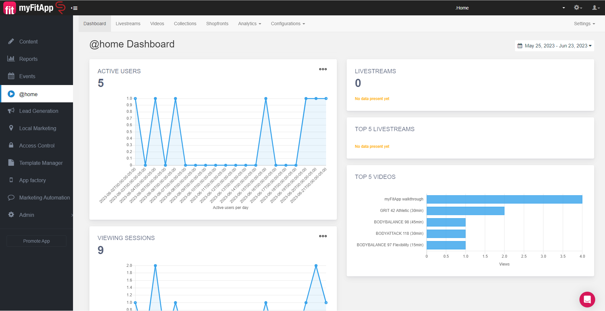The image size is (605, 311).
Task: Click the Local Marketing pin icon
Action: pos(11,128)
